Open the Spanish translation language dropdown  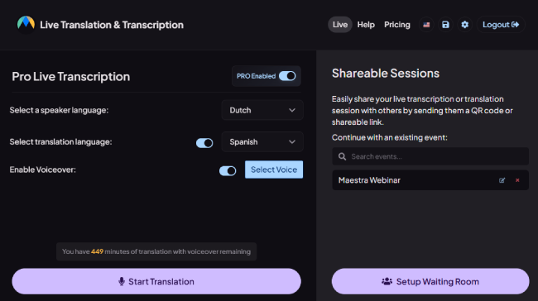click(262, 142)
